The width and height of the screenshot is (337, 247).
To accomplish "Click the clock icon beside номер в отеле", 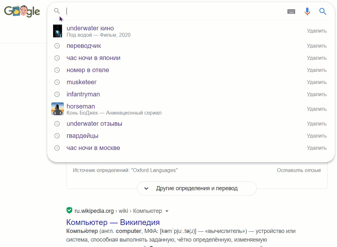I will (x=57, y=70).
